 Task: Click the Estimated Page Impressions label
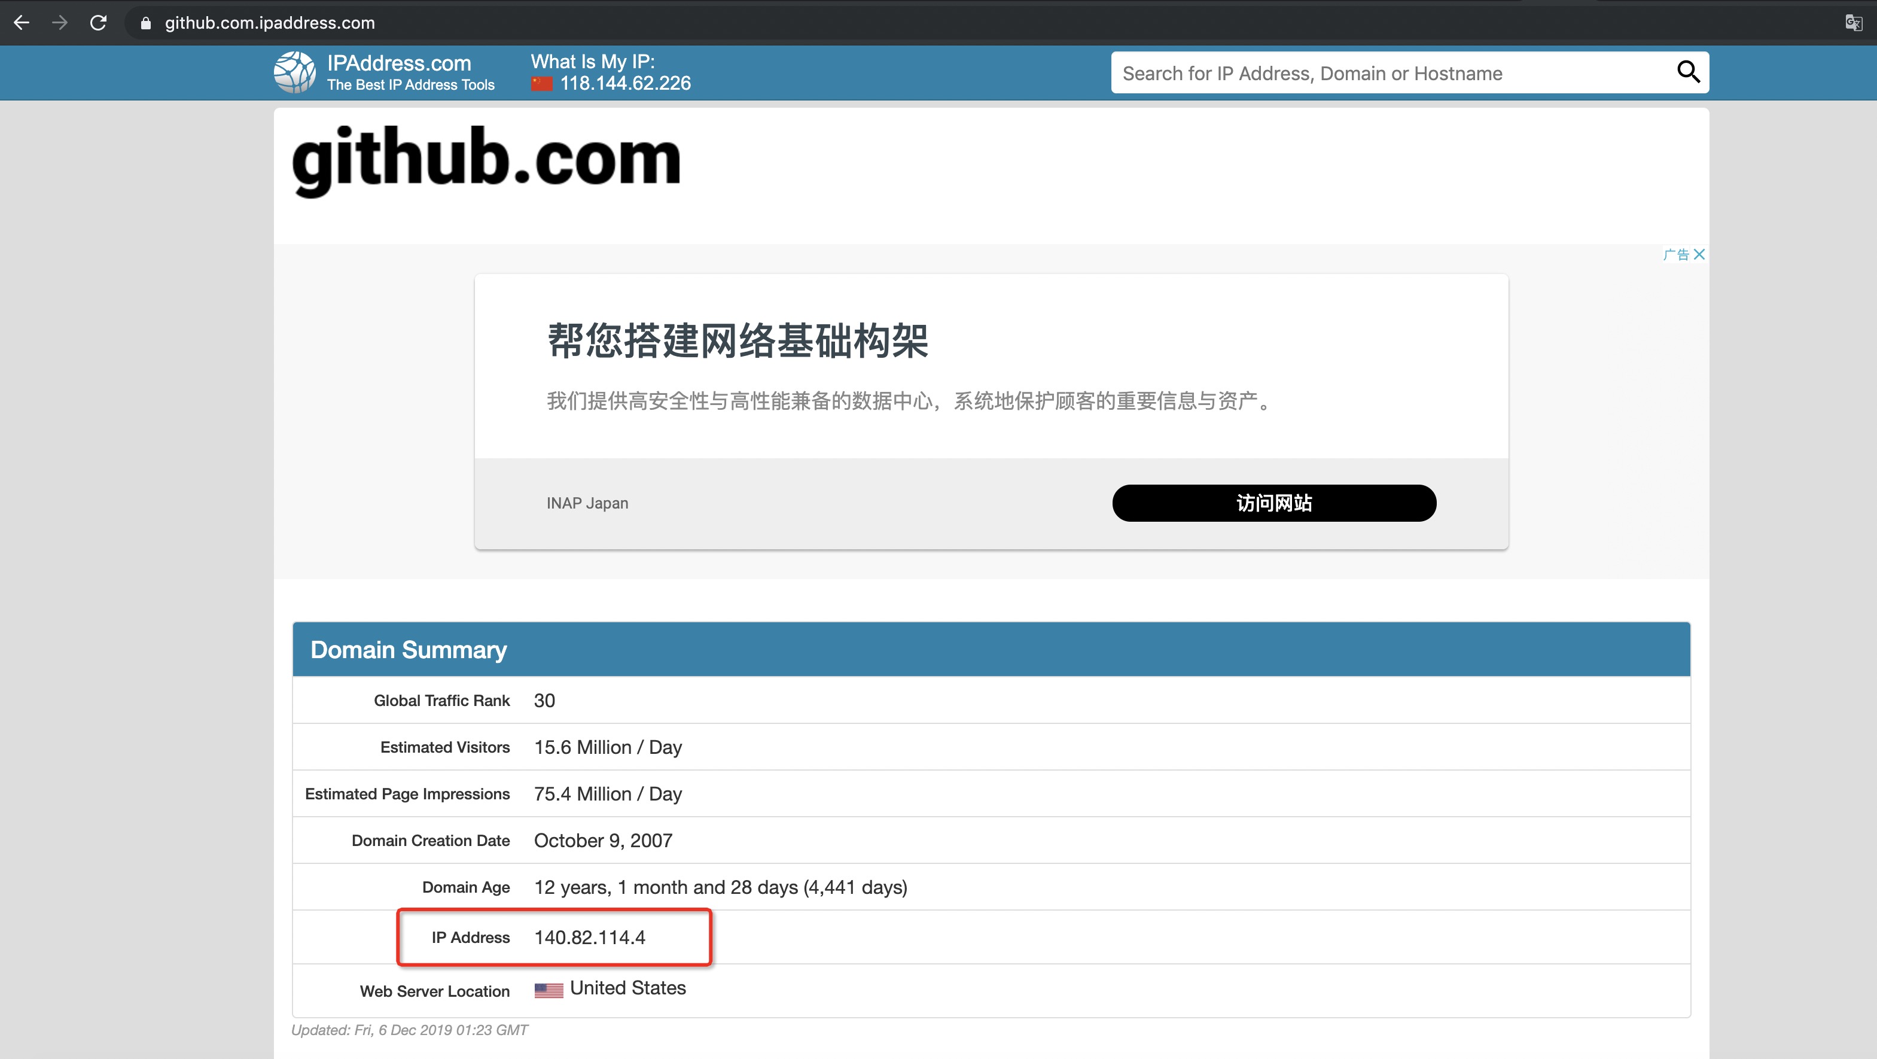[x=407, y=794]
